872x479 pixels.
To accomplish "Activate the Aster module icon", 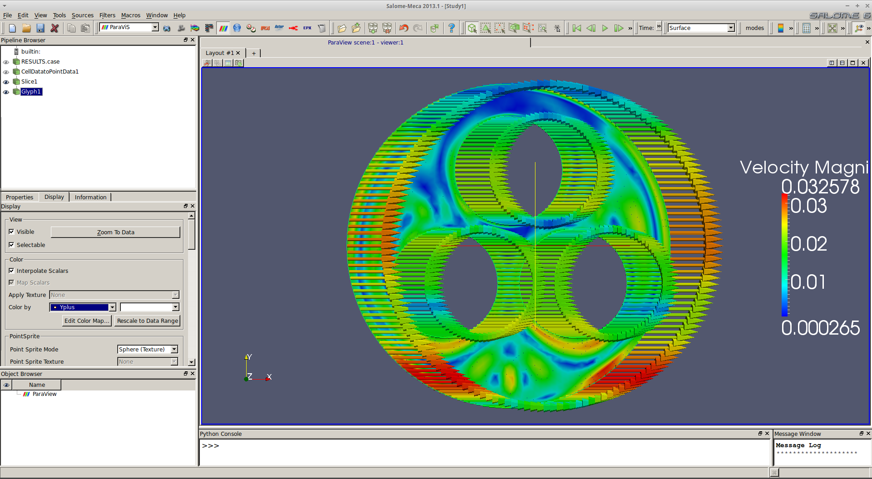I will (279, 28).
